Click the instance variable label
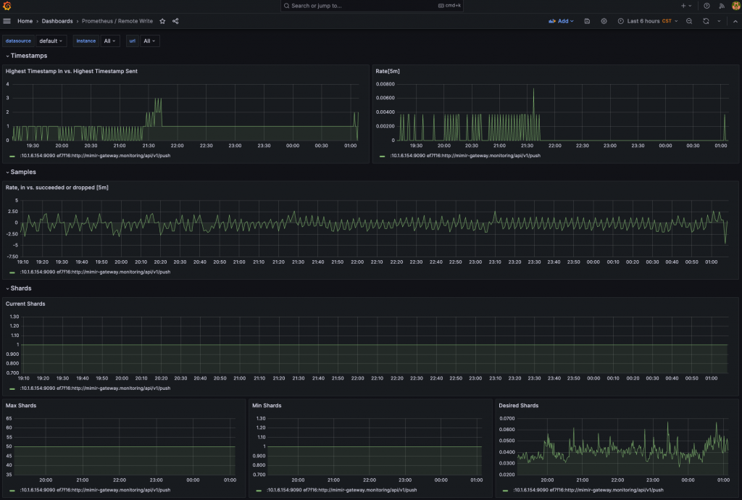Image resolution: width=742 pixels, height=500 pixels. [86, 41]
